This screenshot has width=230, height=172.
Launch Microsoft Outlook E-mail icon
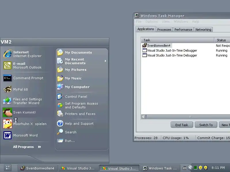point(7,65)
